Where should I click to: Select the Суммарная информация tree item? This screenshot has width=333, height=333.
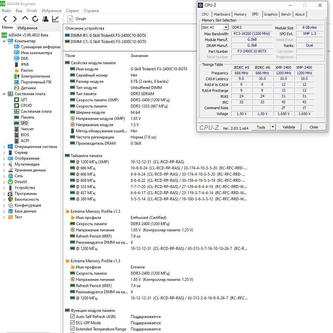[40, 47]
